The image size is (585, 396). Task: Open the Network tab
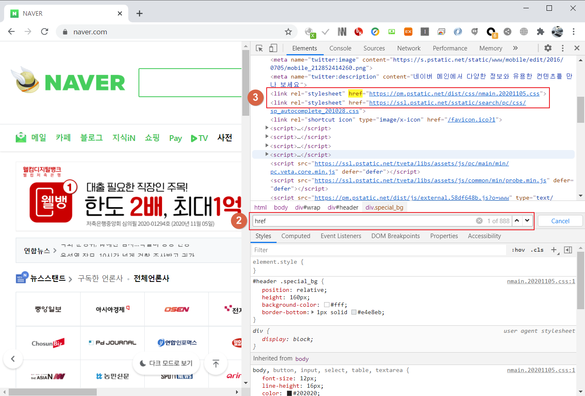click(x=409, y=48)
